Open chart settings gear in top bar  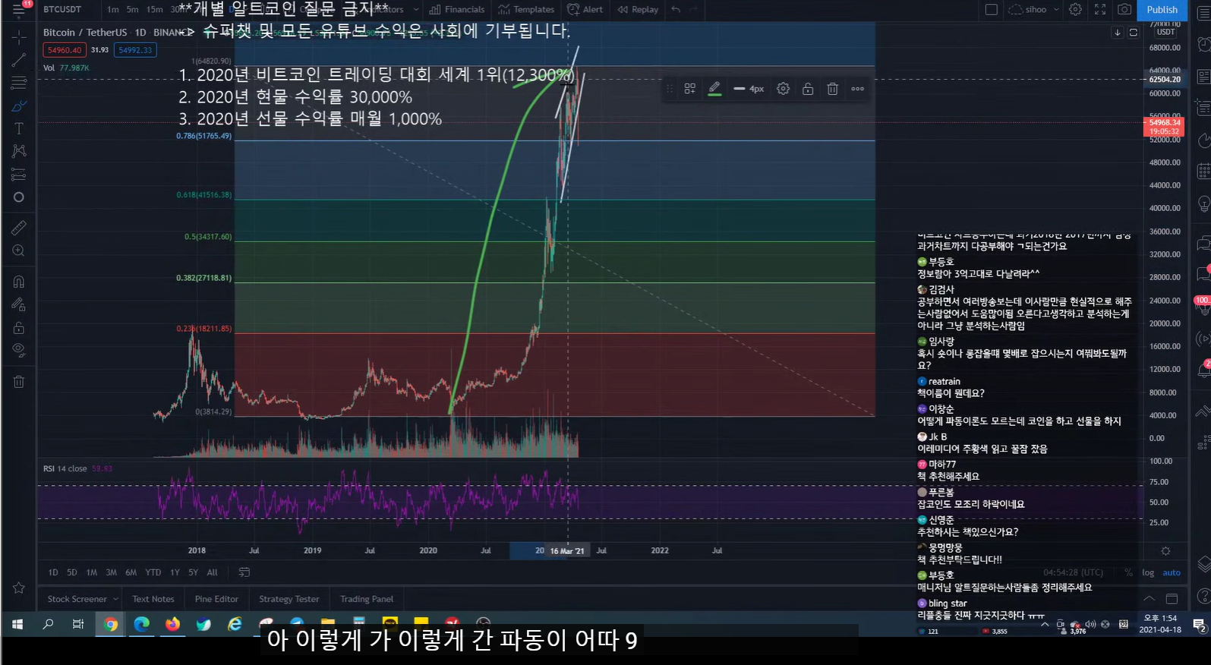[1075, 10]
